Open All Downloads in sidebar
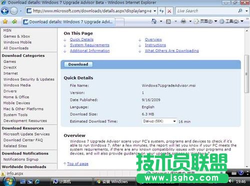This screenshot has height=186, width=250. coord(16,48)
